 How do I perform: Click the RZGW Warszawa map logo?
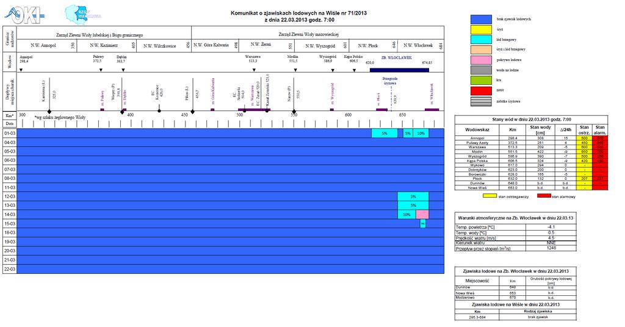[82, 15]
